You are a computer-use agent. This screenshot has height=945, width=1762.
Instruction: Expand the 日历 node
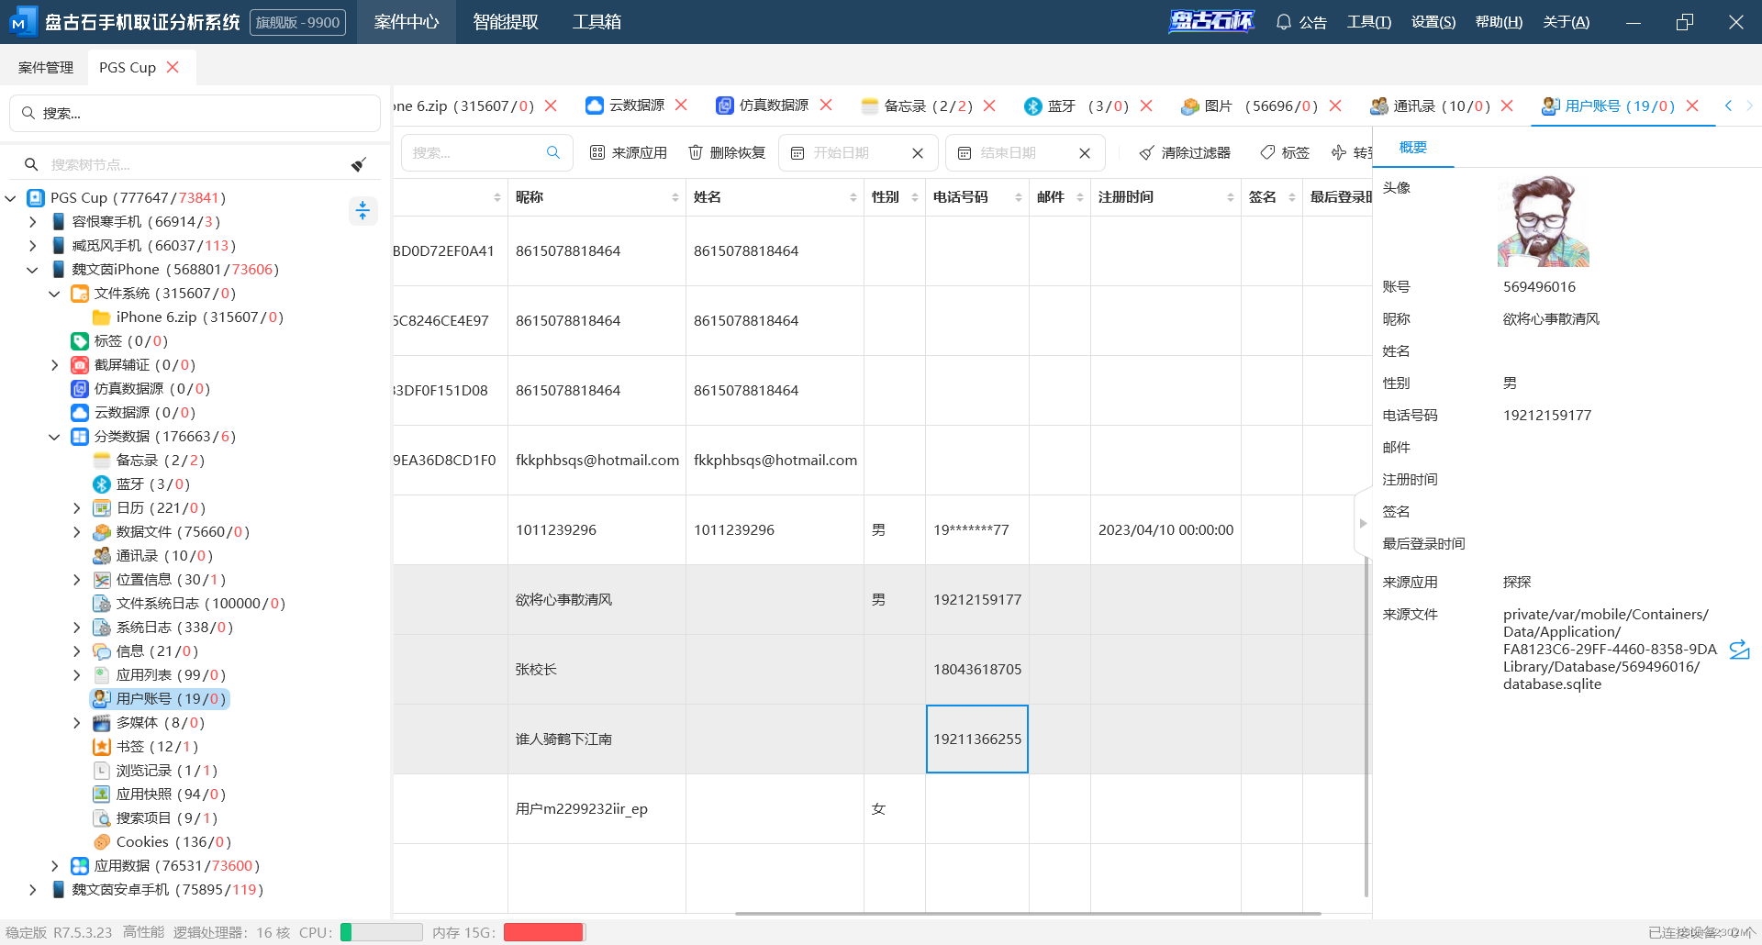(77, 507)
